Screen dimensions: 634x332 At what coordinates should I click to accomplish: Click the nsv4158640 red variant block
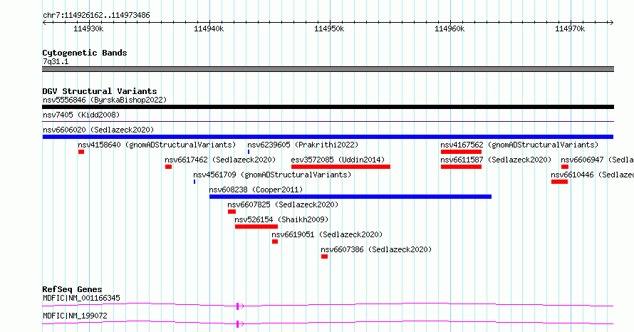point(81,152)
